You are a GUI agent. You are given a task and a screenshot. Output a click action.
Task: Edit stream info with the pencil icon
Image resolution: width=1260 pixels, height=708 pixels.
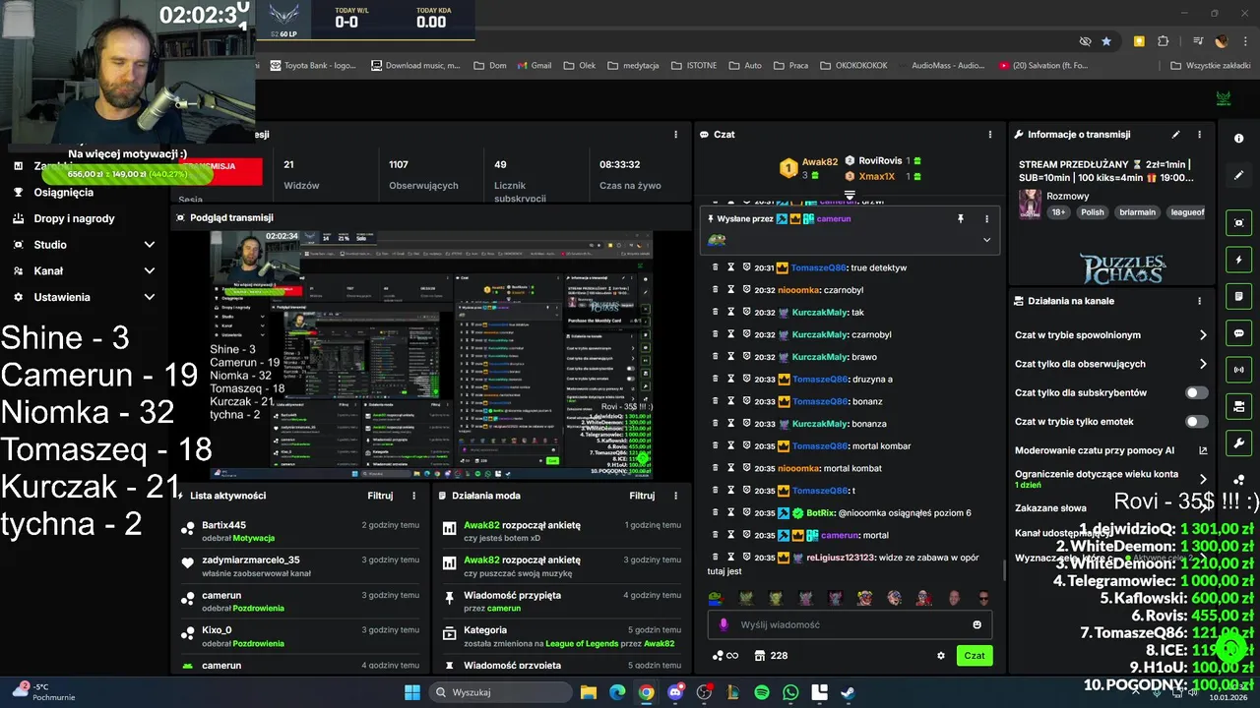pyautogui.click(x=1175, y=135)
